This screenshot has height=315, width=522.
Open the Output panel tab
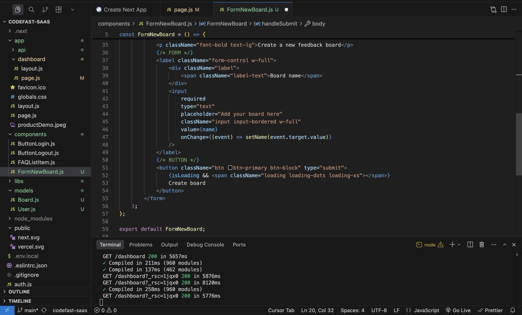click(x=169, y=245)
